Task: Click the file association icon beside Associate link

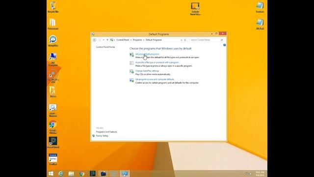Action: coord(131,63)
